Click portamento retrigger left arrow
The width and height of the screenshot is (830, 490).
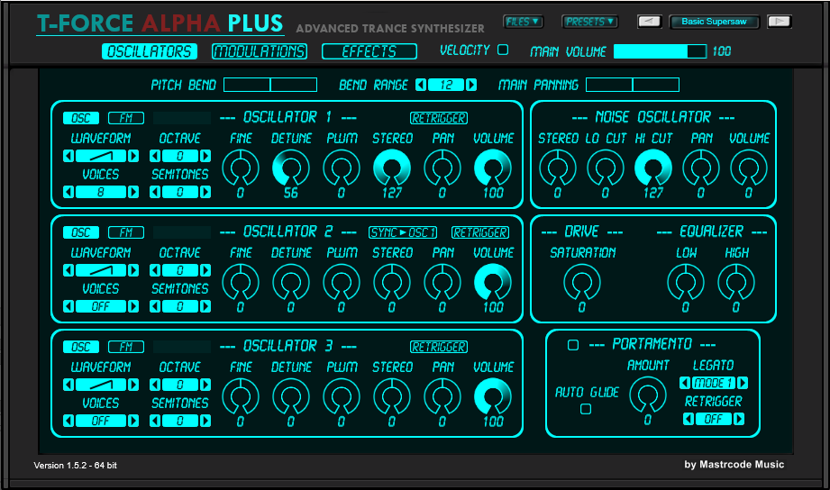(x=689, y=419)
